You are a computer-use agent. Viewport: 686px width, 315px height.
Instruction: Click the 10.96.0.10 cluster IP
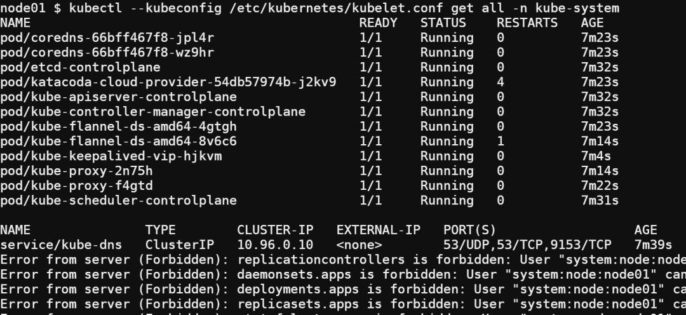tap(275, 245)
